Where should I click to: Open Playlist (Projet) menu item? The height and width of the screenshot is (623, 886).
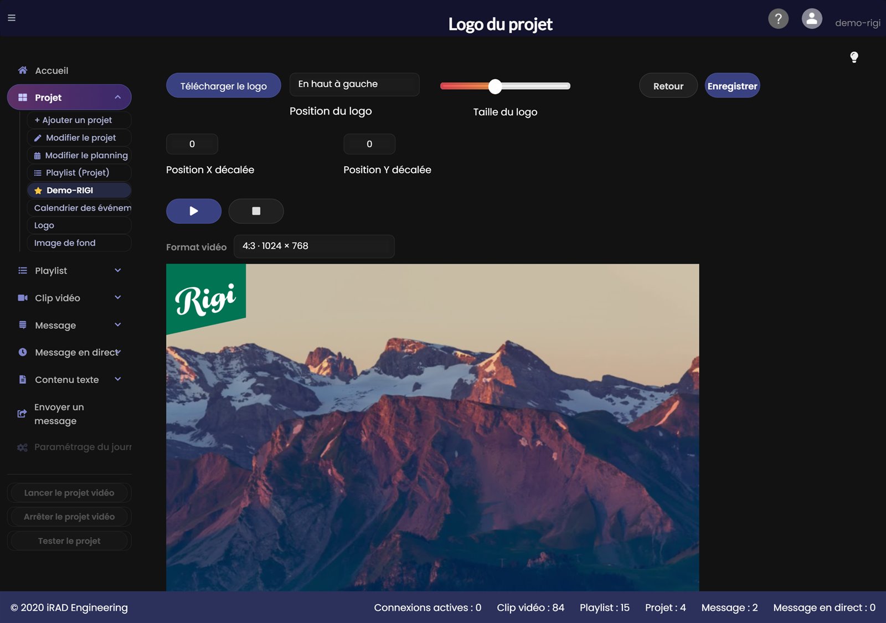tap(79, 173)
